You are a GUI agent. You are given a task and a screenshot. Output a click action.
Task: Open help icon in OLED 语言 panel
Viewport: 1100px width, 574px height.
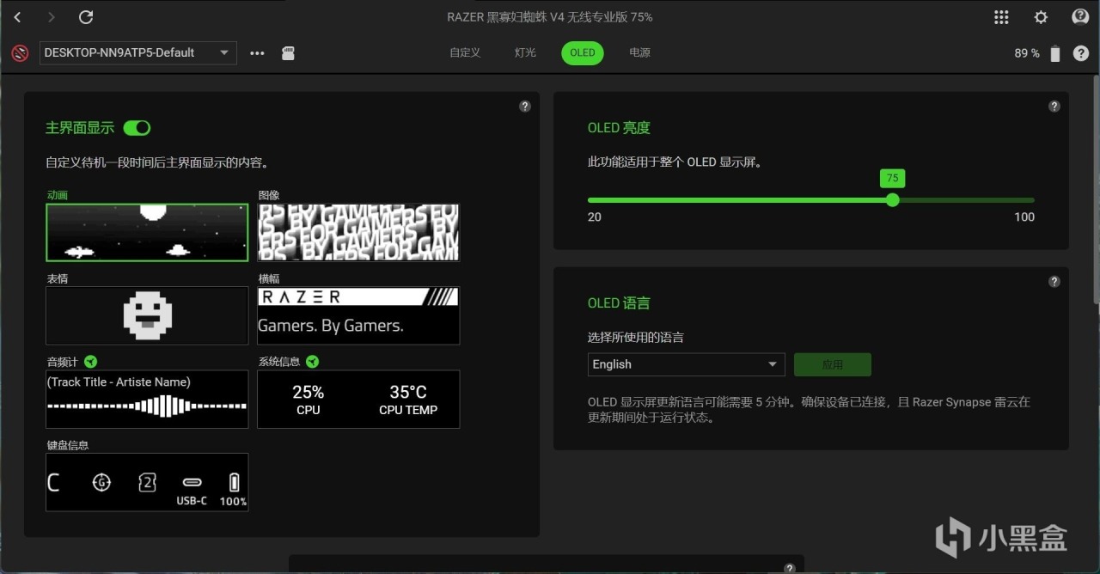(1054, 282)
